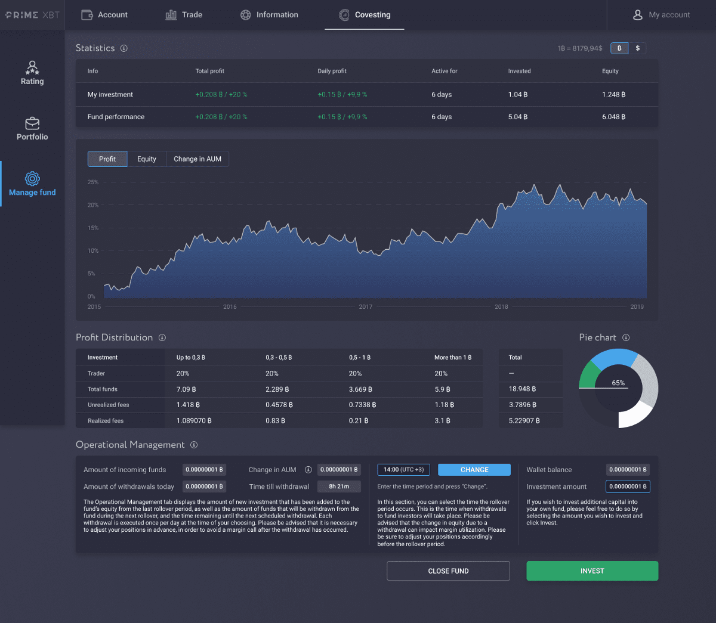Click the info icon beside Profit Distribution
Screen dimensions: 716x623
click(x=162, y=337)
